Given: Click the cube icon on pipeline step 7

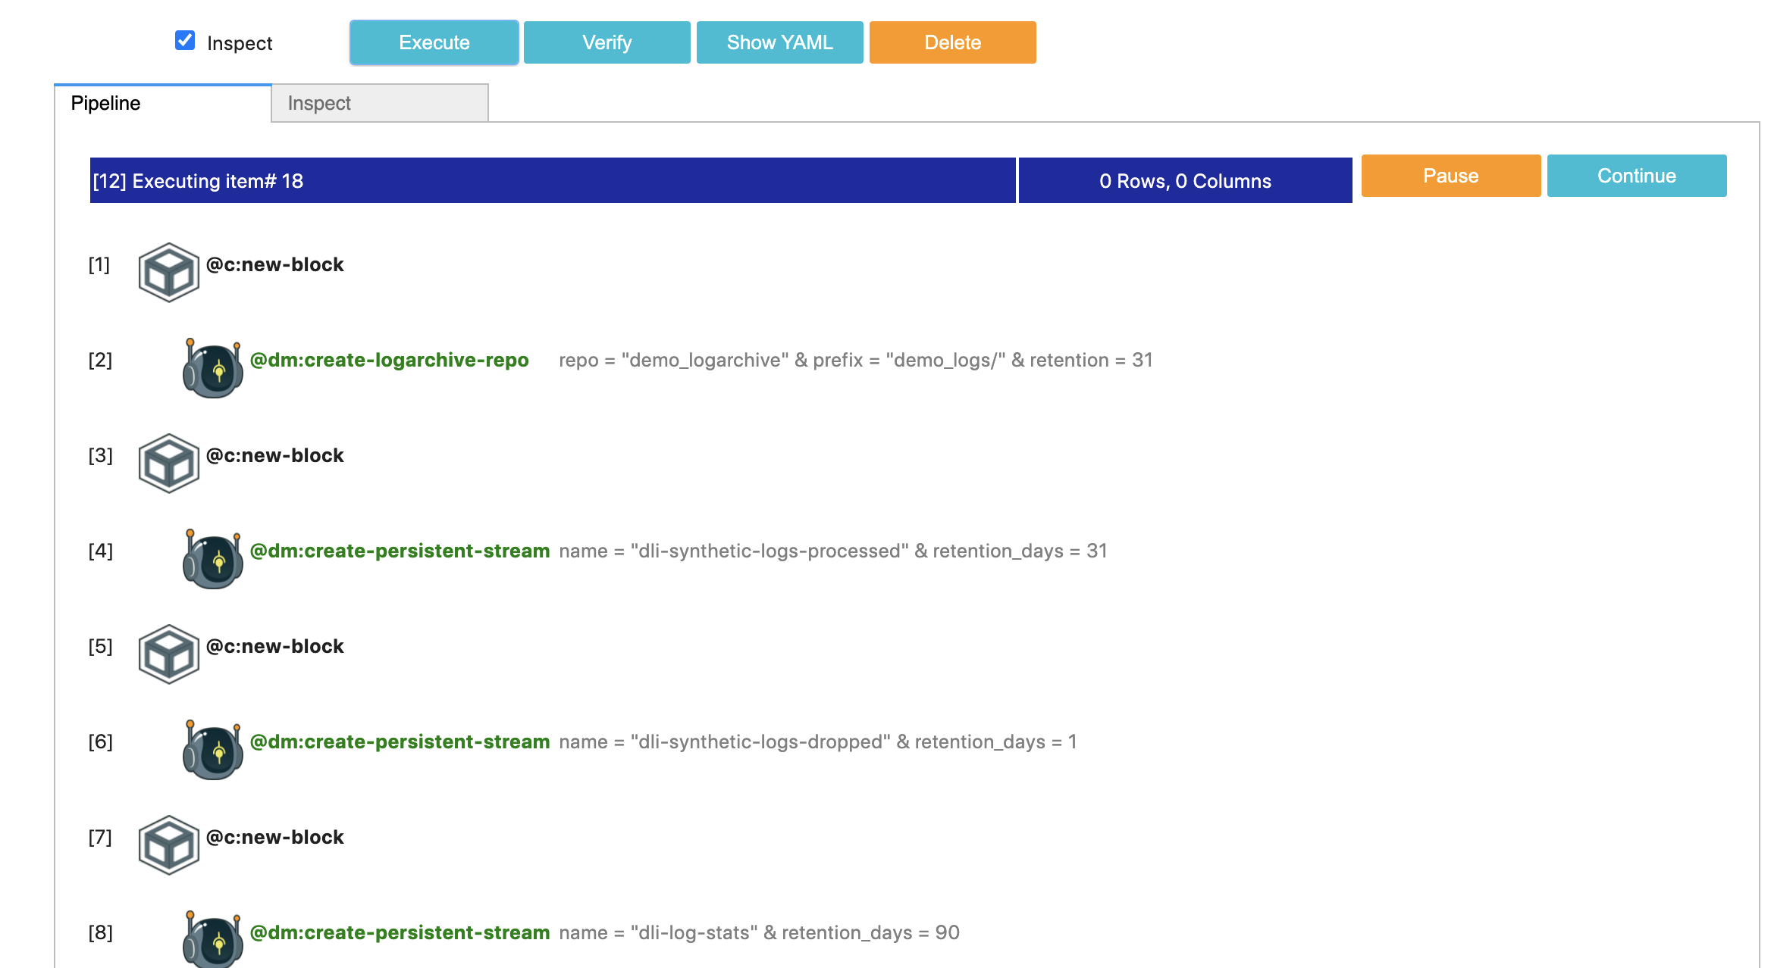Looking at the screenshot, I should click(168, 845).
